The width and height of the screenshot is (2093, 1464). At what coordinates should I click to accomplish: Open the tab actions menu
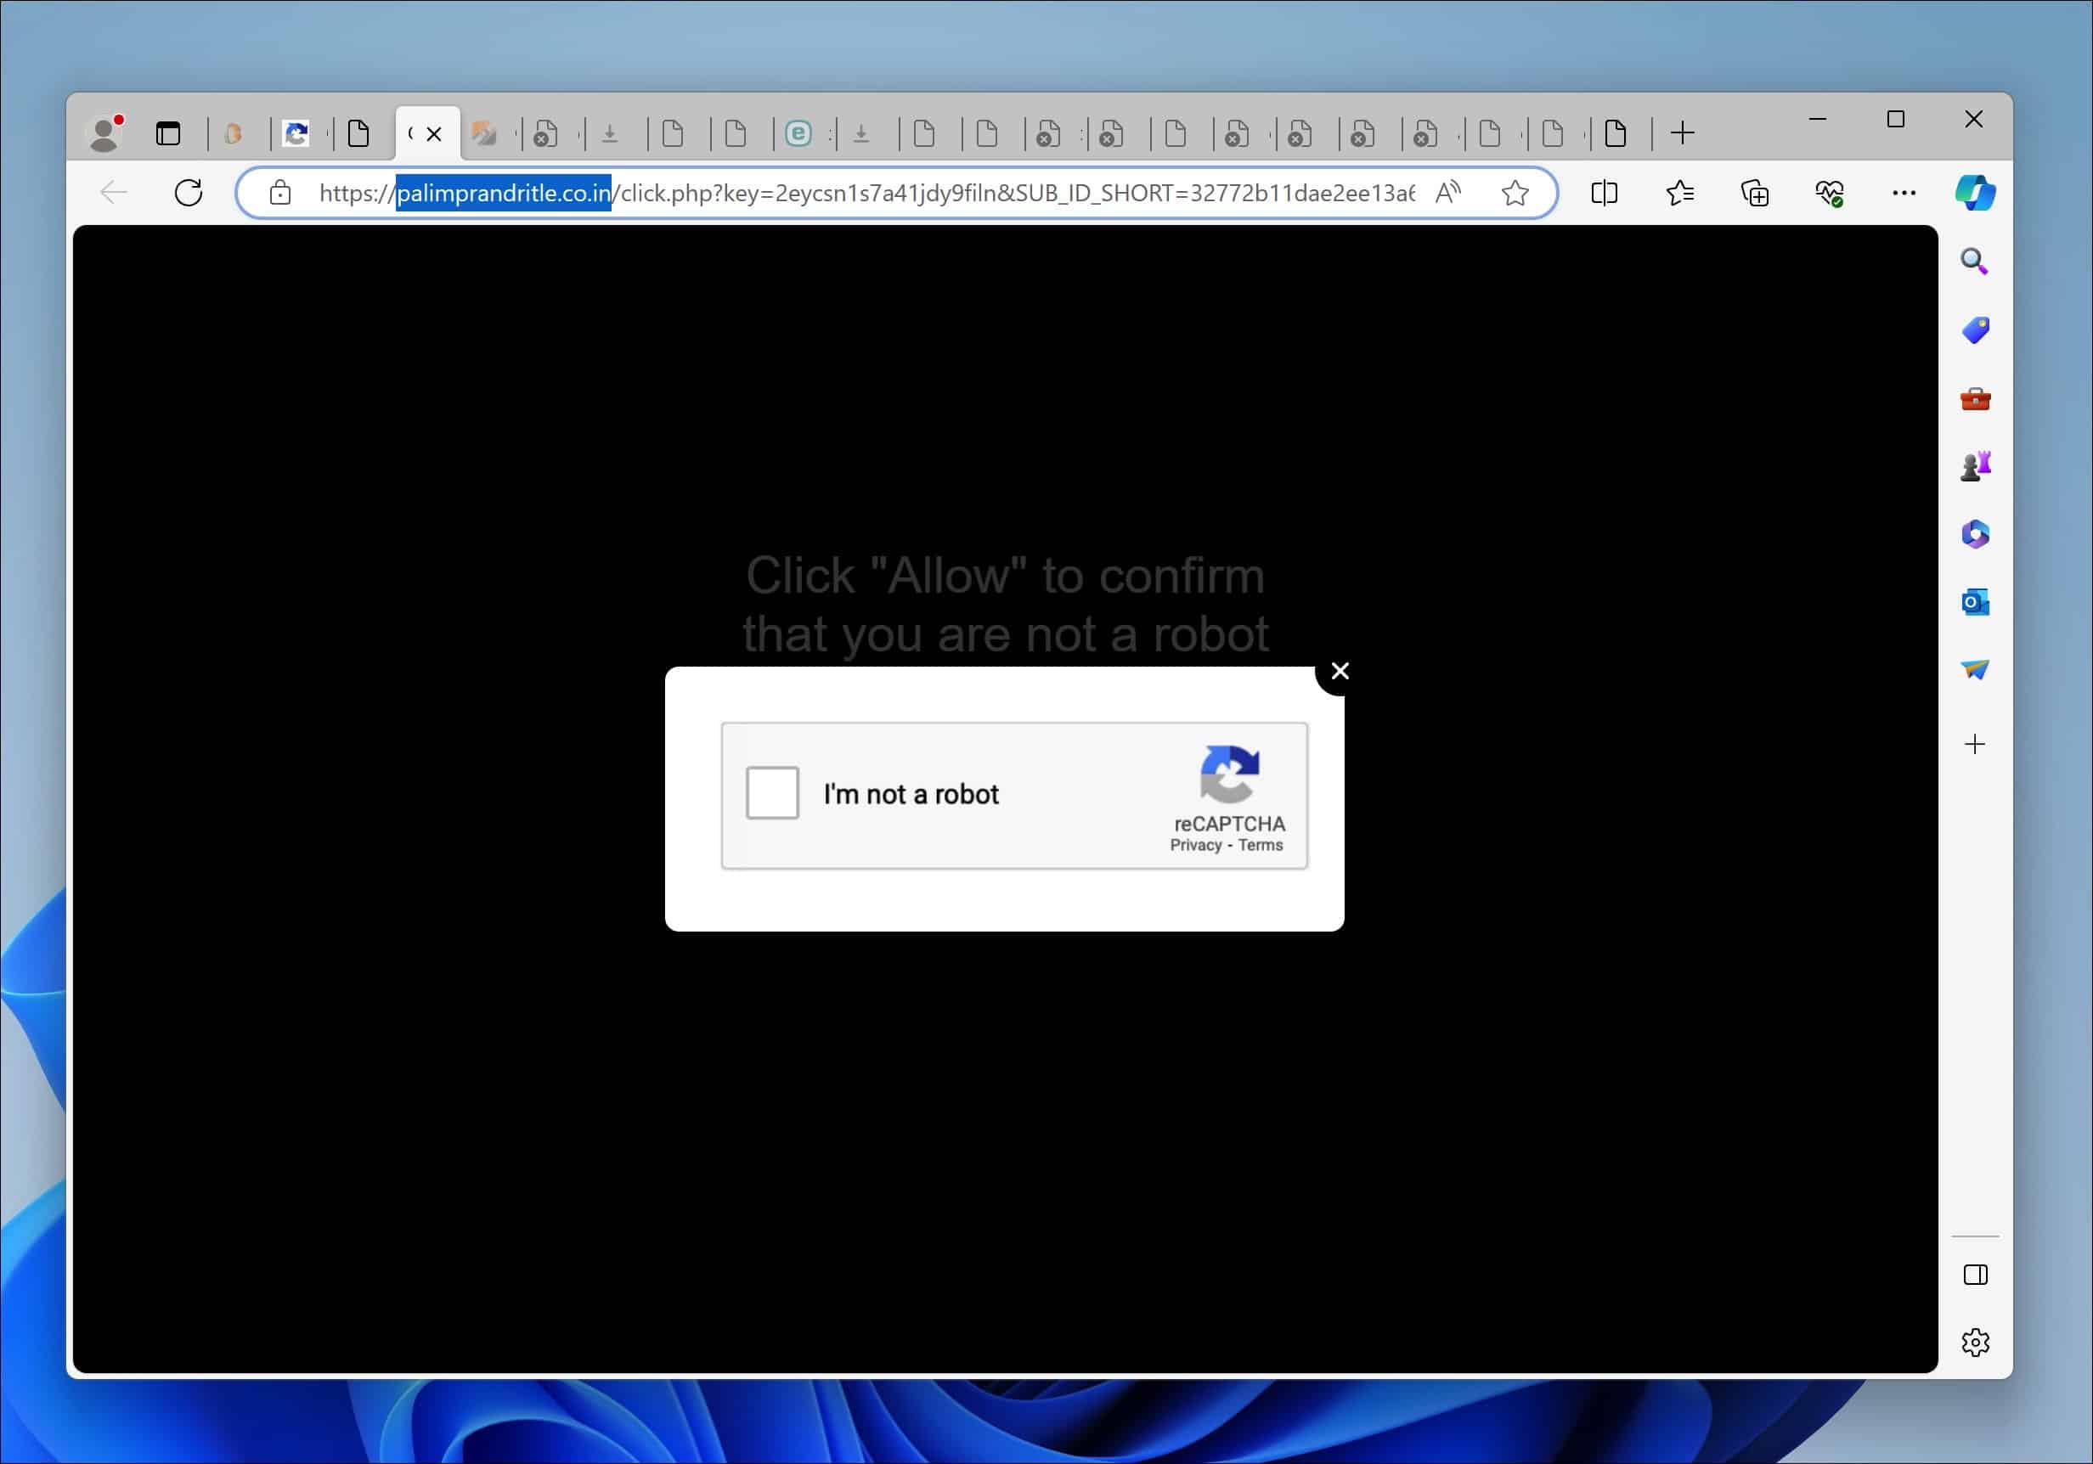tap(169, 134)
